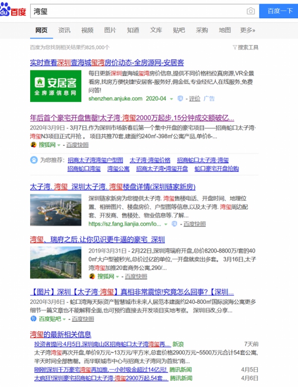Click the shield icon beside shenzhen.anjuke.com
298x387 pixels.
(180, 98)
